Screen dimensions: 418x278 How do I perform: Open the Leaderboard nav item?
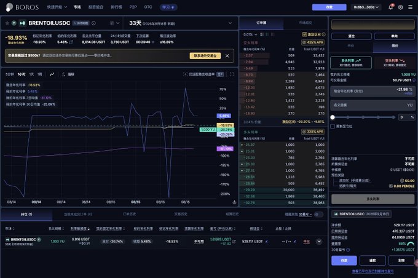[117, 7]
